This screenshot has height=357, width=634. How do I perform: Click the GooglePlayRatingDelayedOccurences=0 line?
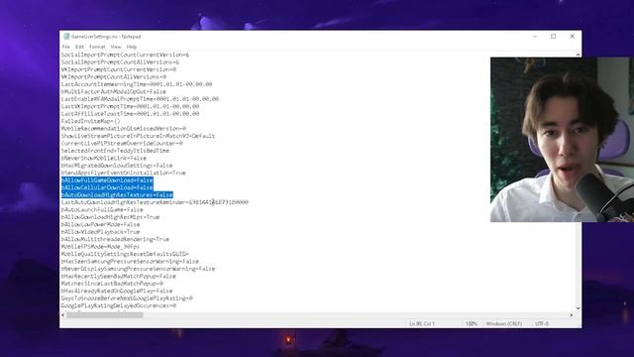point(119,305)
